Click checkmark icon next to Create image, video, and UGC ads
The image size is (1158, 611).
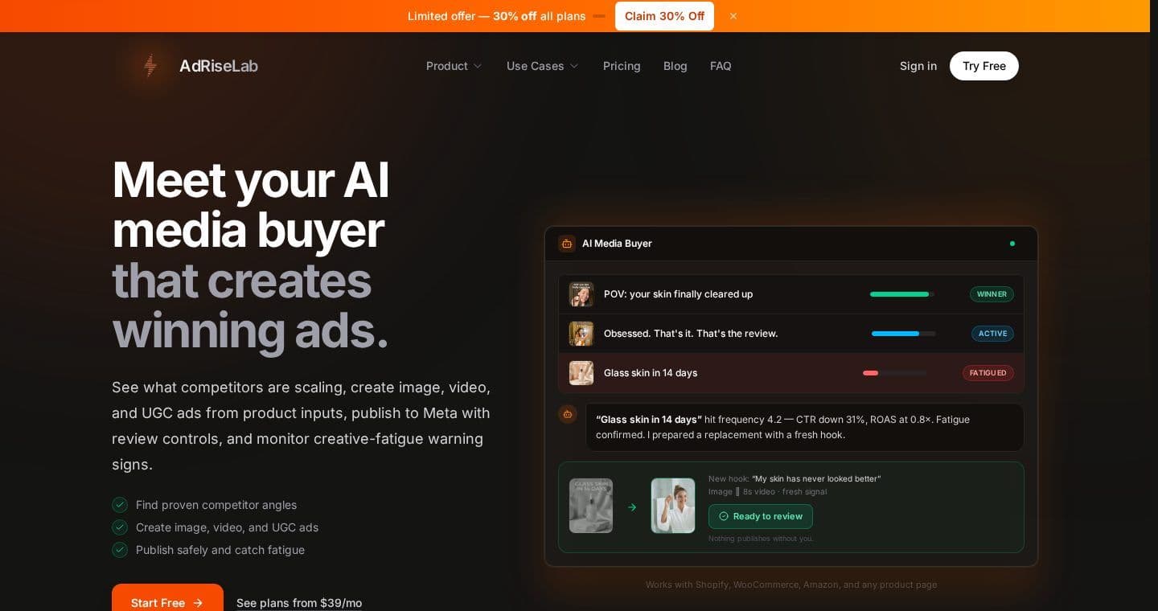coord(120,527)
